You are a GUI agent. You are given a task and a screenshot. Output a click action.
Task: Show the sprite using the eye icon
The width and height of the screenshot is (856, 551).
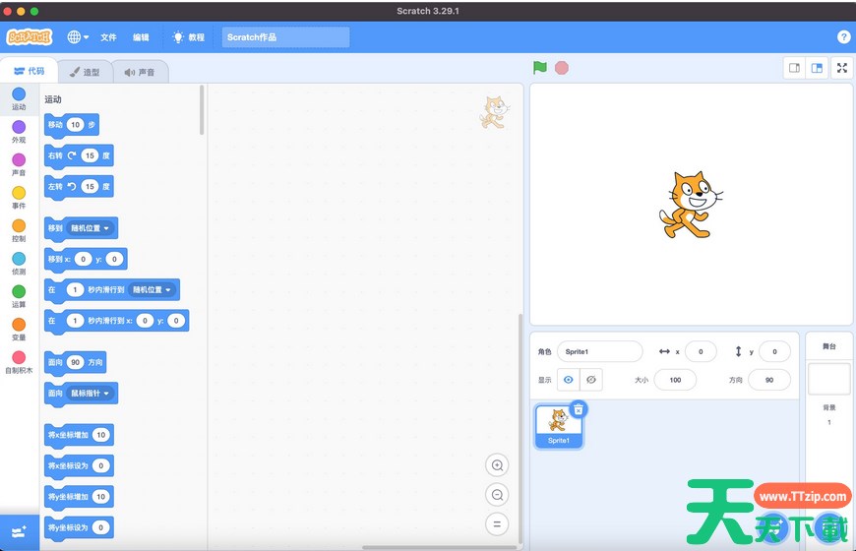tap(568, 380)
